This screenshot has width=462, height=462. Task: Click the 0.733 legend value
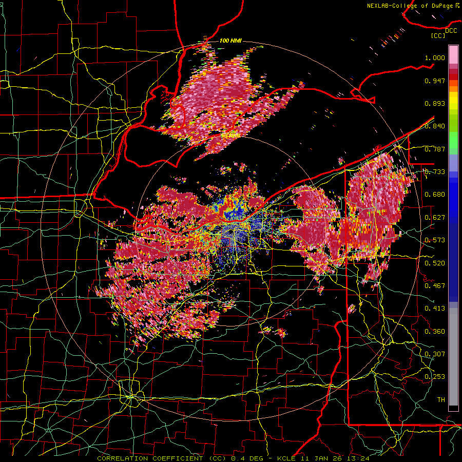[435, 172]
